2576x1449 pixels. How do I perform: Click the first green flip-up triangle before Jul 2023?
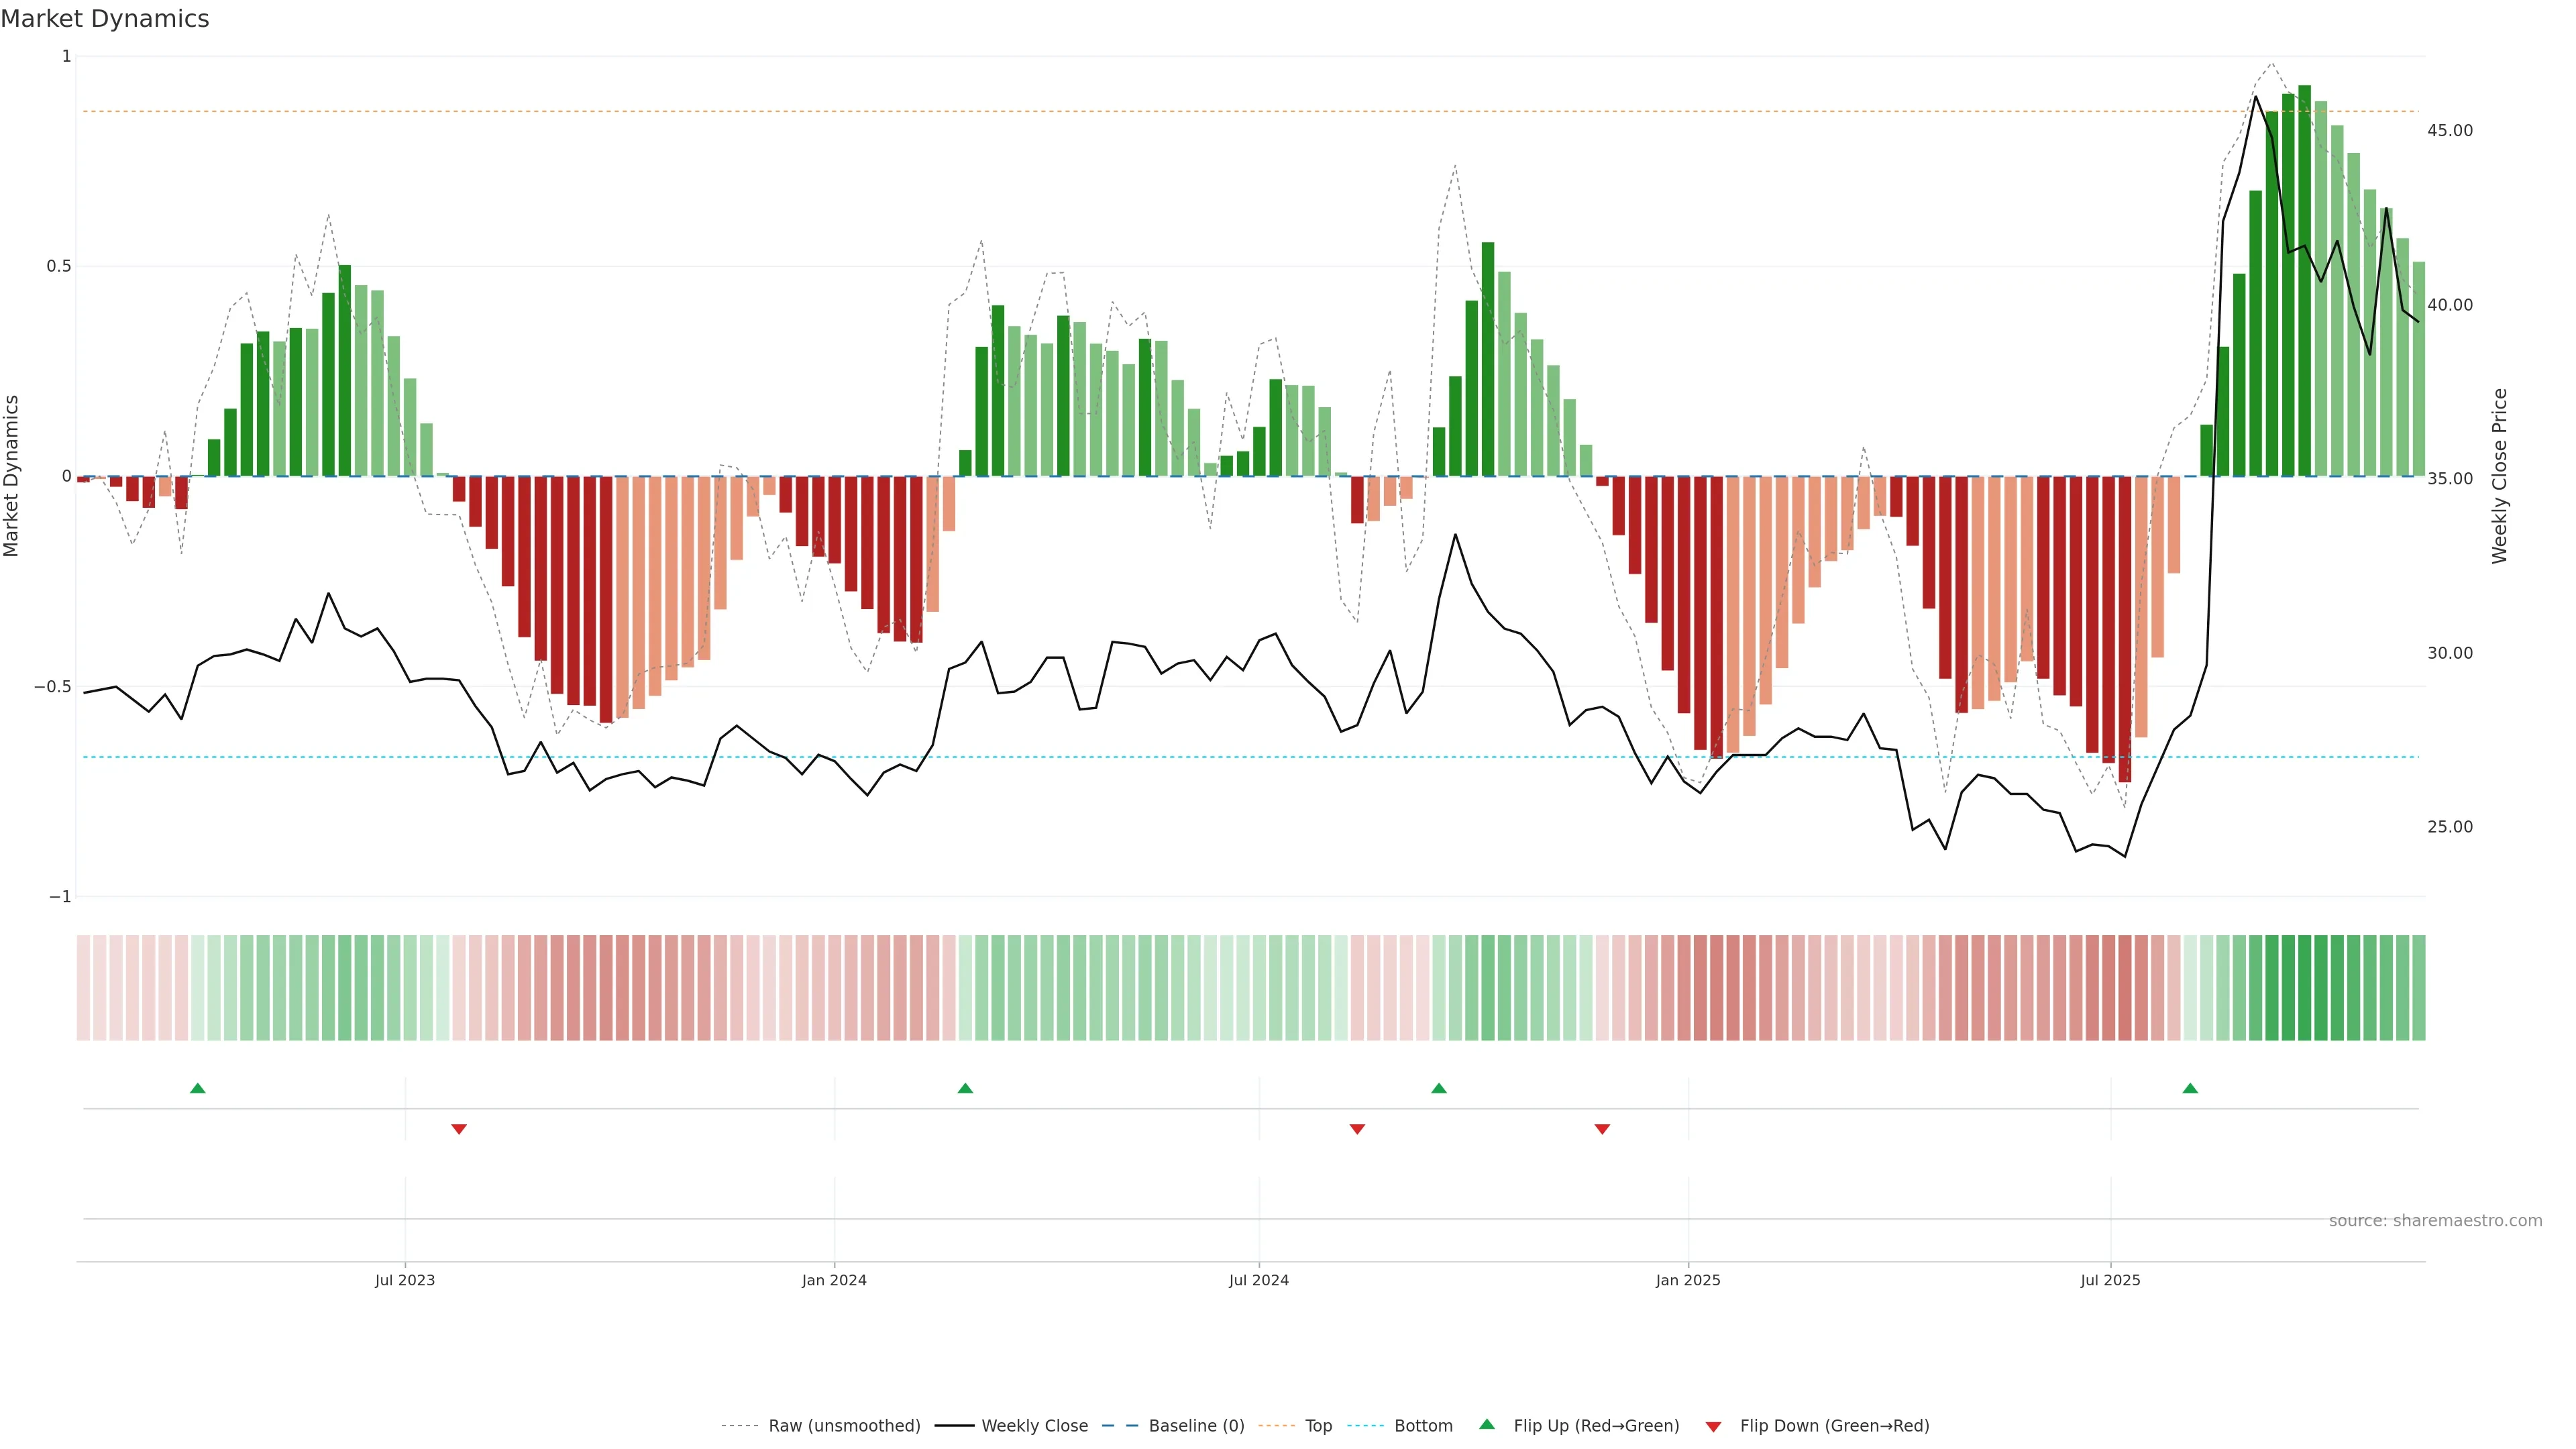coord(198,1088)
